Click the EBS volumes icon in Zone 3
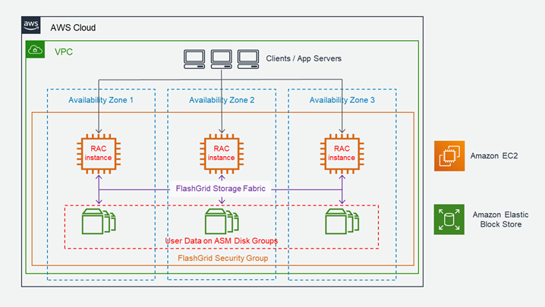This screenshot has width=545, height=307. click(342, 221)
